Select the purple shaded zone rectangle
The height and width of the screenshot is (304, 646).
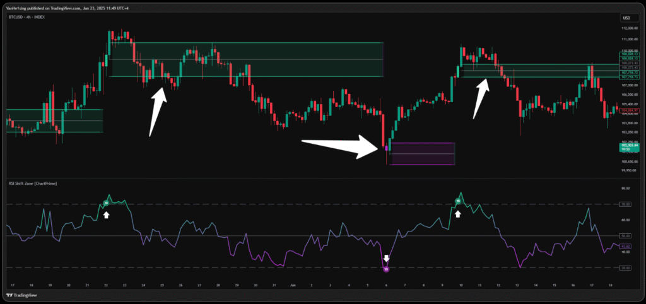tap(422, 154)
